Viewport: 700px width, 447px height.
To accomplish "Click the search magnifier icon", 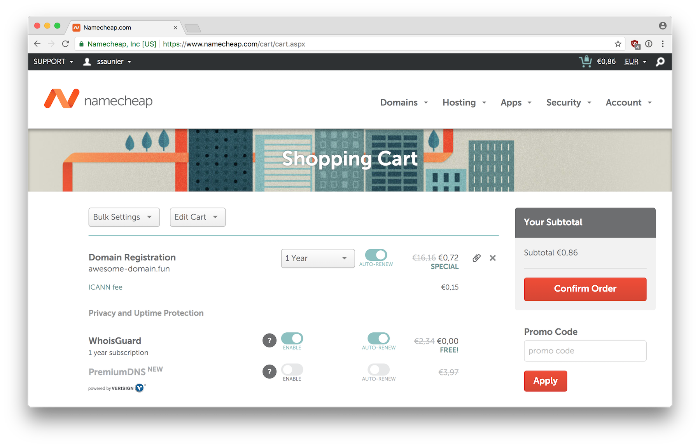I will click(660, 62).
